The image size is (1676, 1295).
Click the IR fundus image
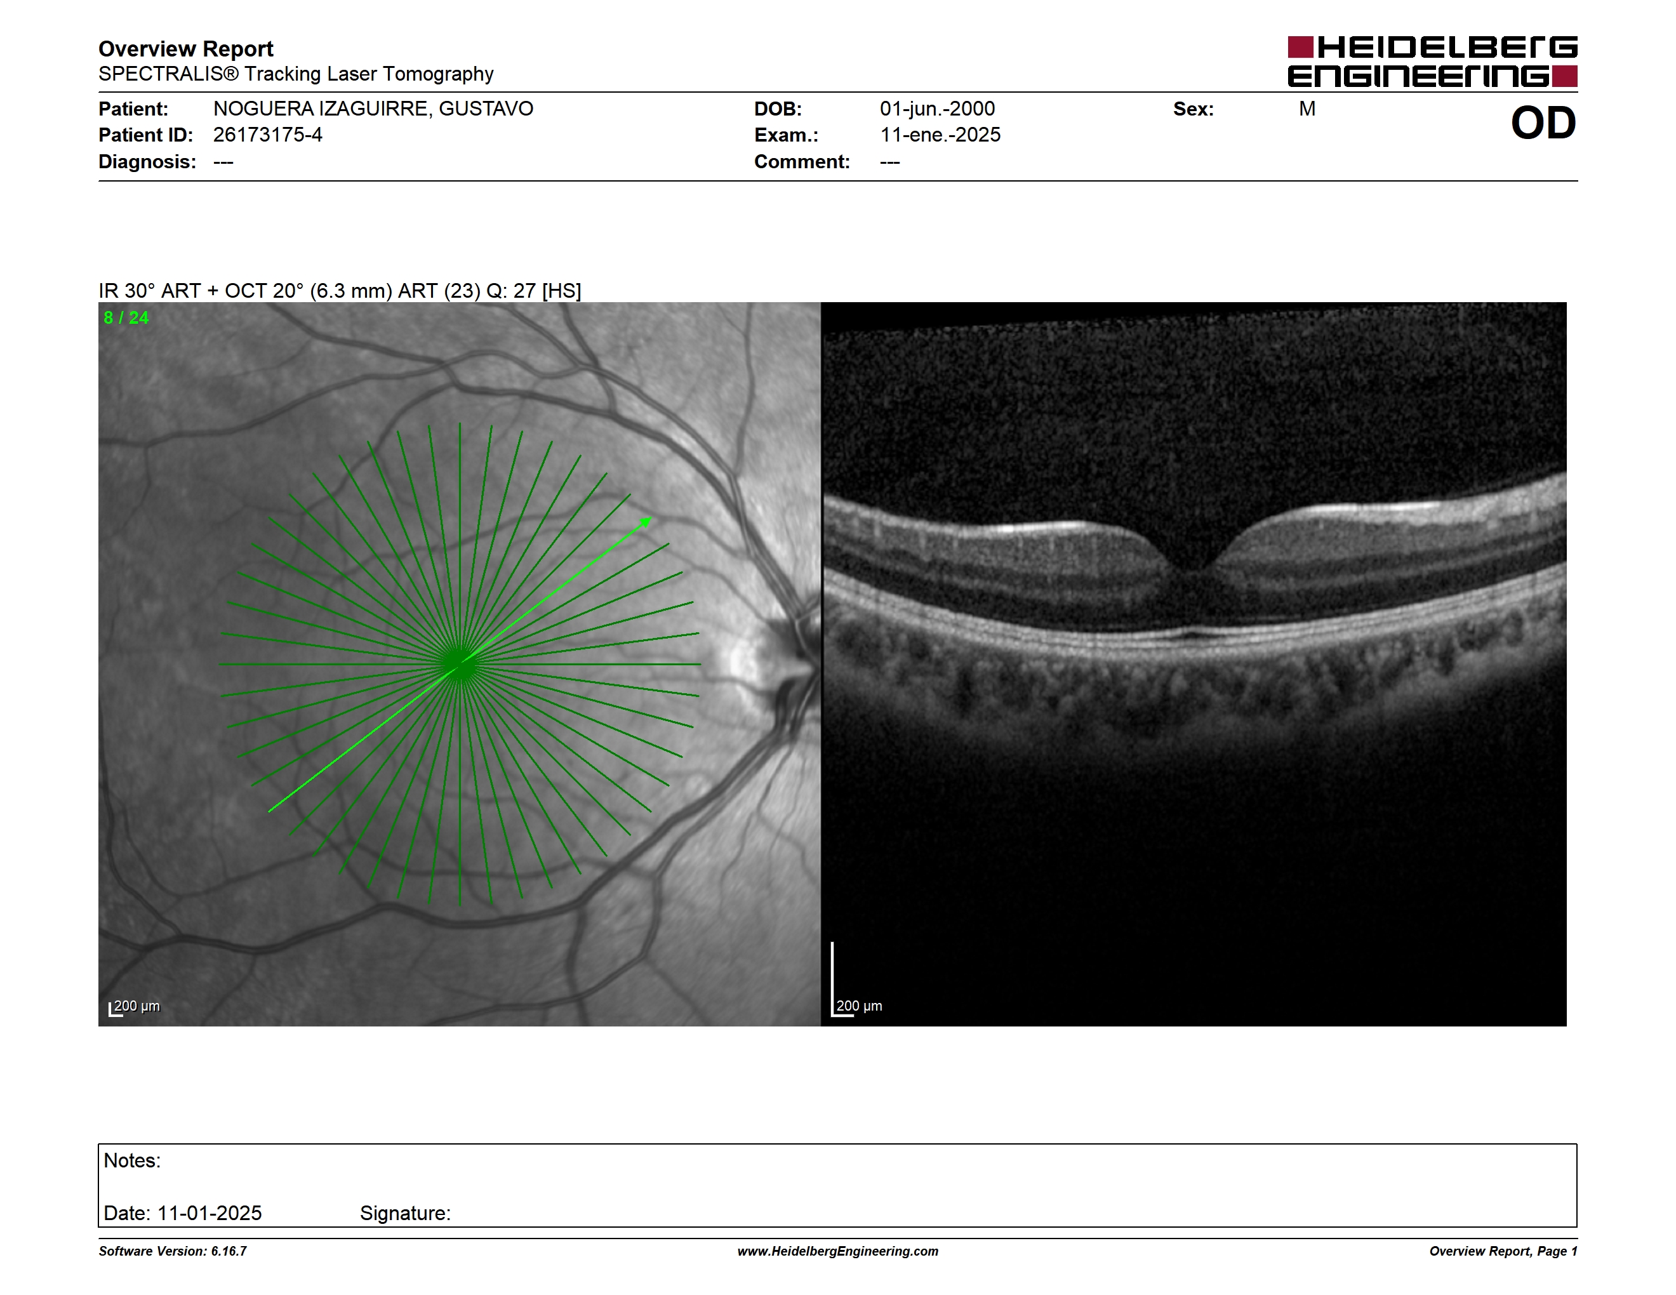(x=460, y=665)
